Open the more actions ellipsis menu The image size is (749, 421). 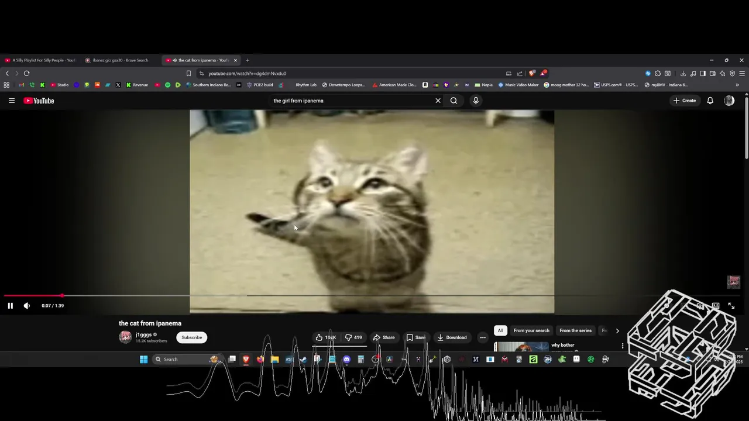point(483,337)
